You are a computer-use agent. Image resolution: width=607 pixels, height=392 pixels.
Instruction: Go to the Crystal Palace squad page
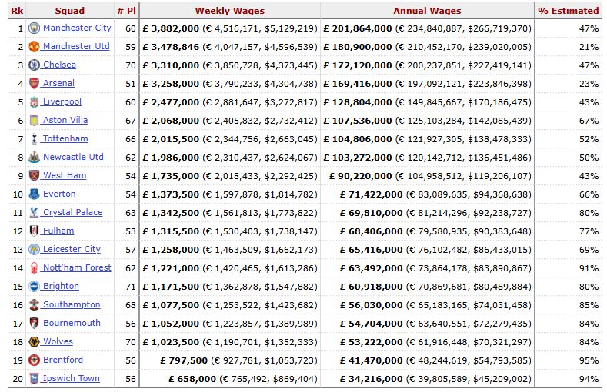[x=72, y=212]
